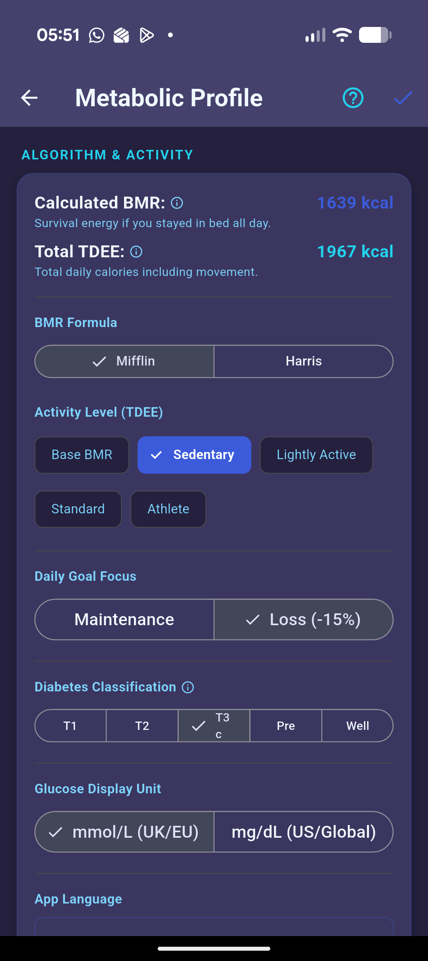This screenshot has height=961, width=428.
Task: Tap the back arrow icon
Action: coord(29,98)
